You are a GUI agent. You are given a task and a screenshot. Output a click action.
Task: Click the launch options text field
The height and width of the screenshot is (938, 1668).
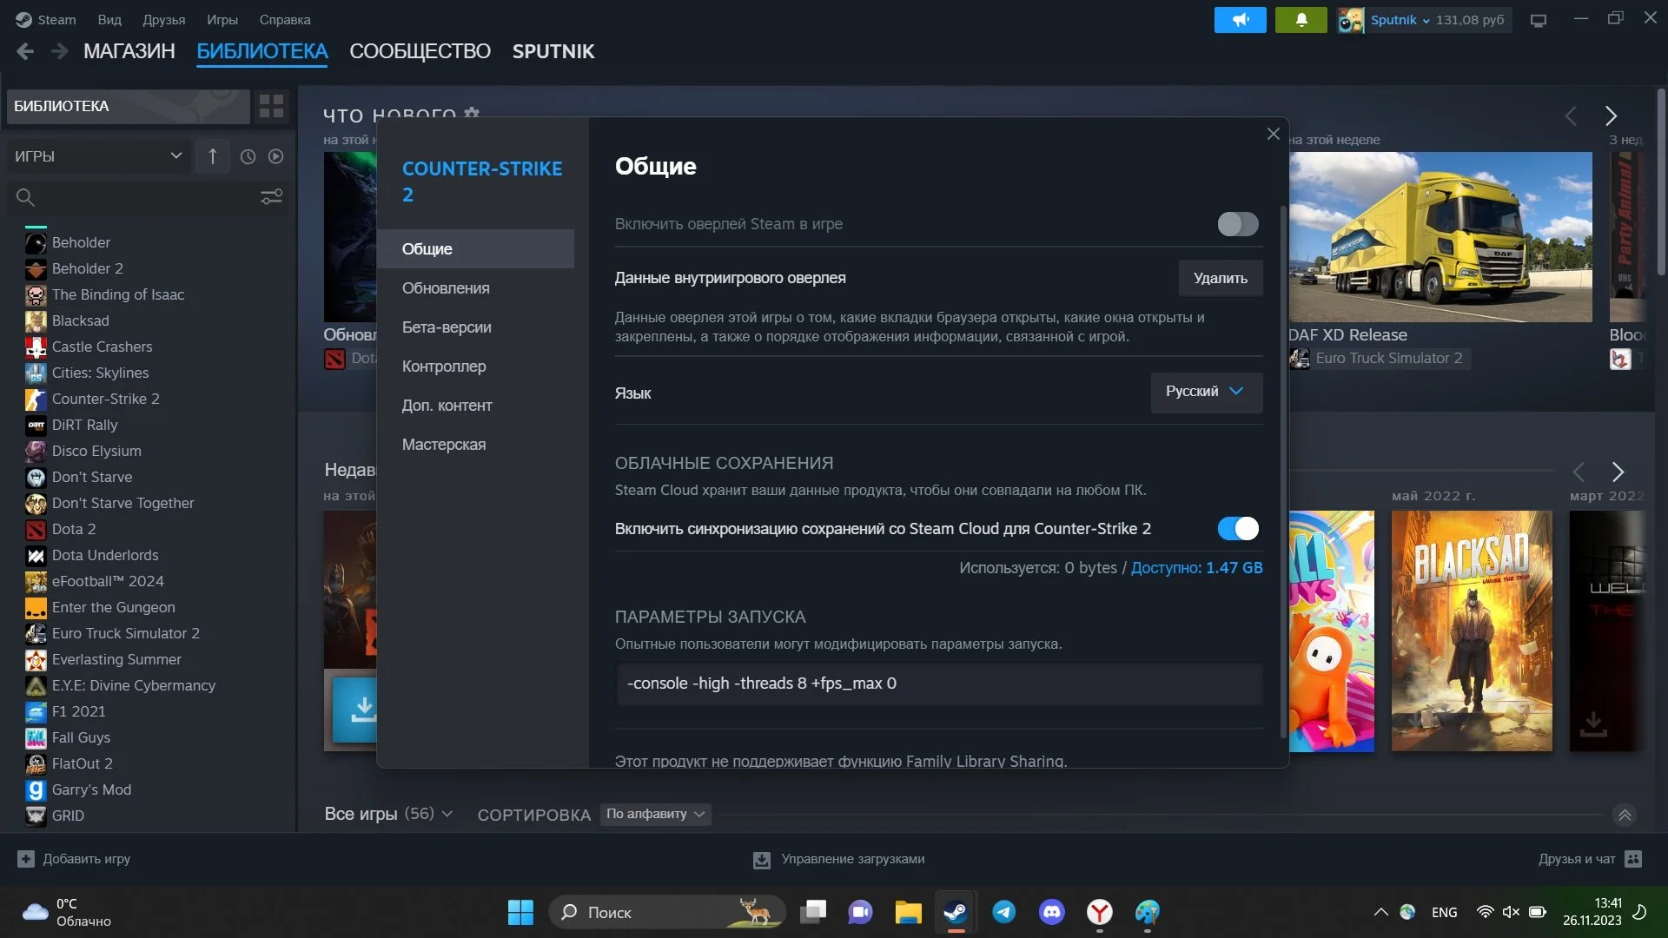(x=939, y=684)
